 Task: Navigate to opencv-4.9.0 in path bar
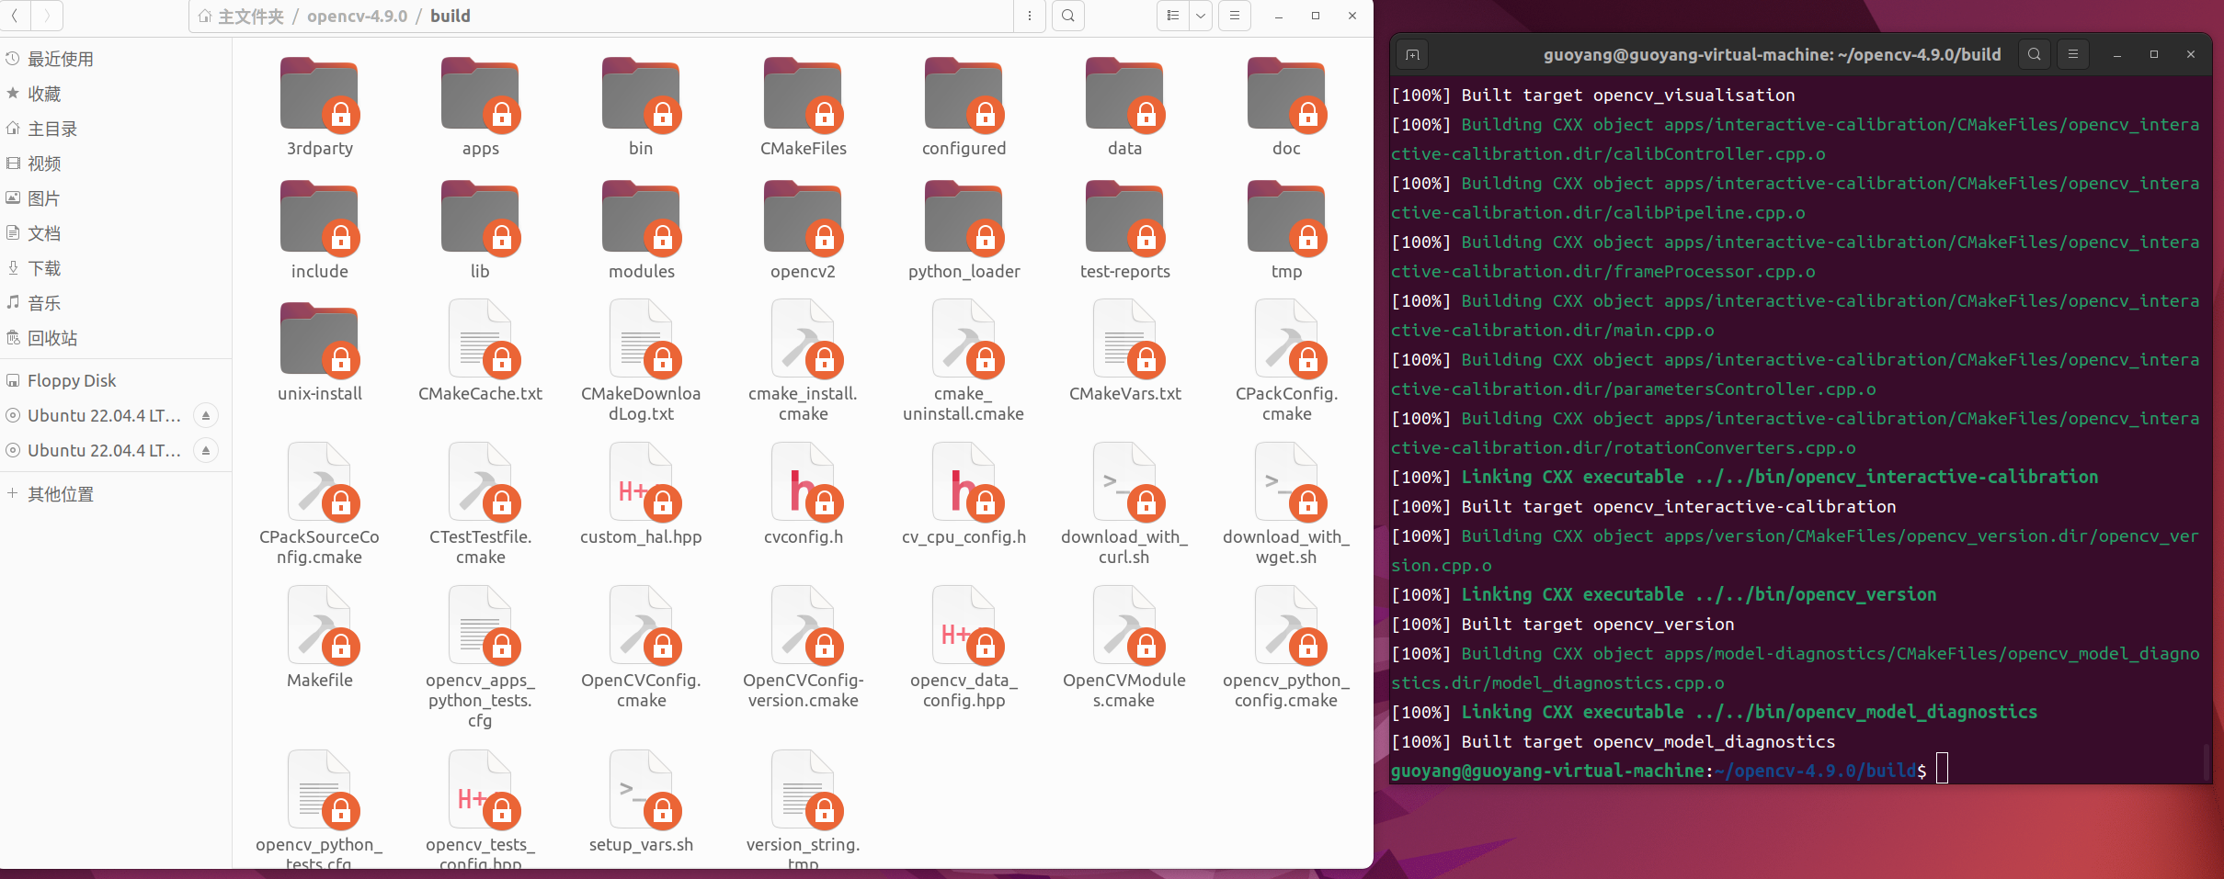tap(357, 17)
